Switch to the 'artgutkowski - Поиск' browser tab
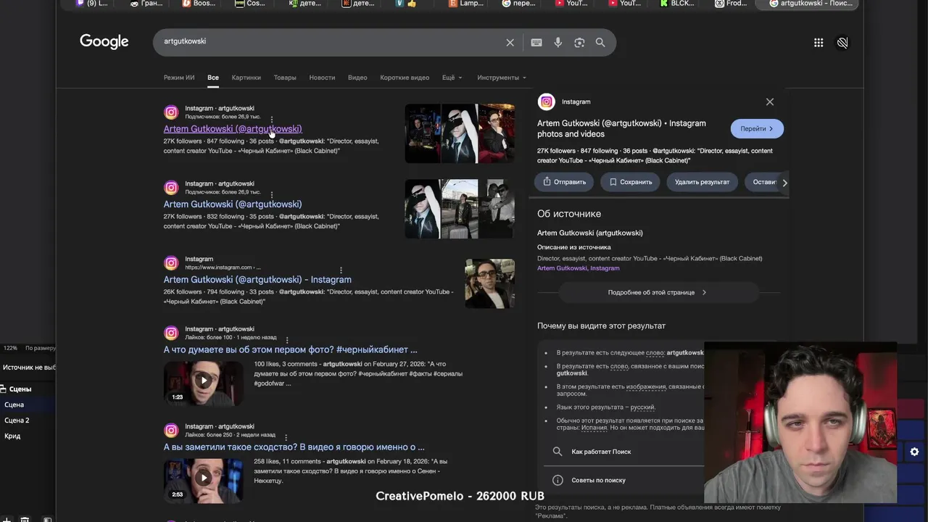 click(807, 4)
